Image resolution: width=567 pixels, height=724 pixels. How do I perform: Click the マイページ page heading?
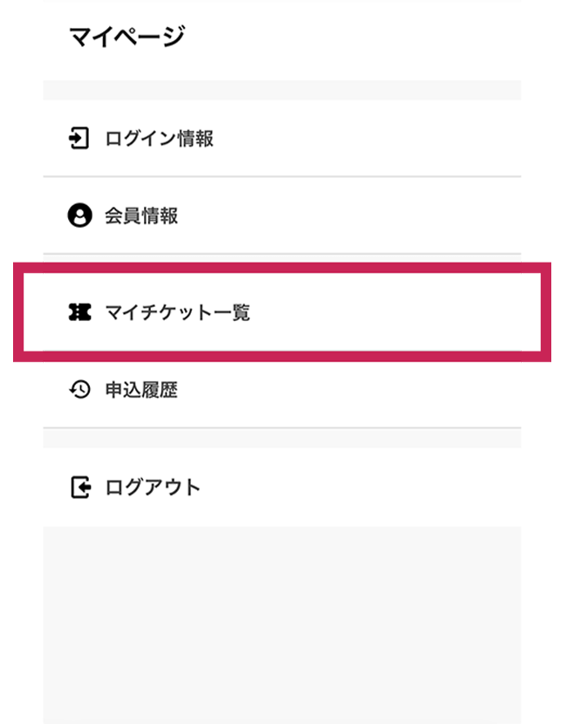[x=126, y=37]
